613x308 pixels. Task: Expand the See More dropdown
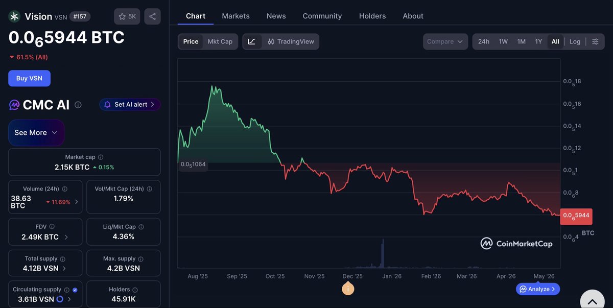(x=36, y=133)
